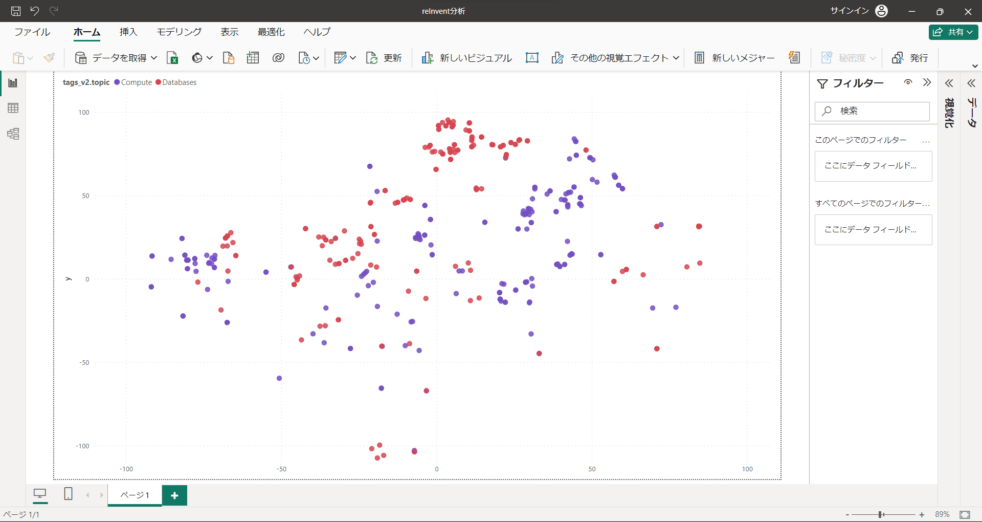The height and width of the screenshot is (522, 982).
Task: Open the Model view icon
Action: coord(13,134)
